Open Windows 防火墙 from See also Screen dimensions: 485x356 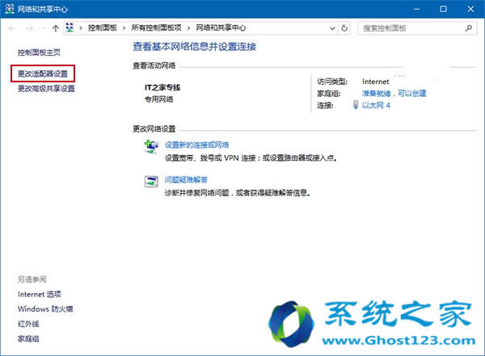coord(45,308)
